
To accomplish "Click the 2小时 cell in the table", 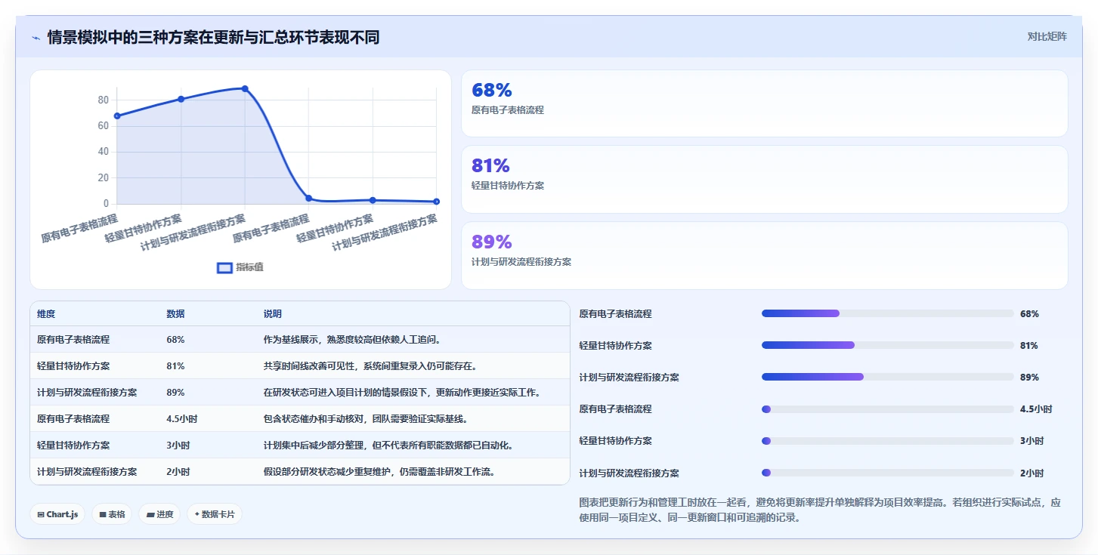I will [178, 471].
